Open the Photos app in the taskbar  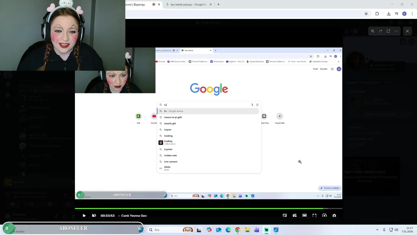tap(276, 230)
